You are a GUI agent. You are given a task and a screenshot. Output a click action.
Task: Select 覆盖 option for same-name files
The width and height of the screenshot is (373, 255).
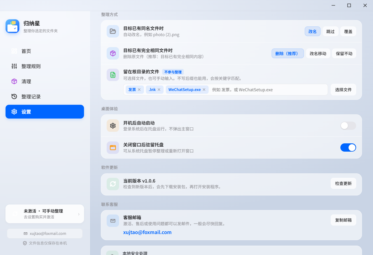348,31
